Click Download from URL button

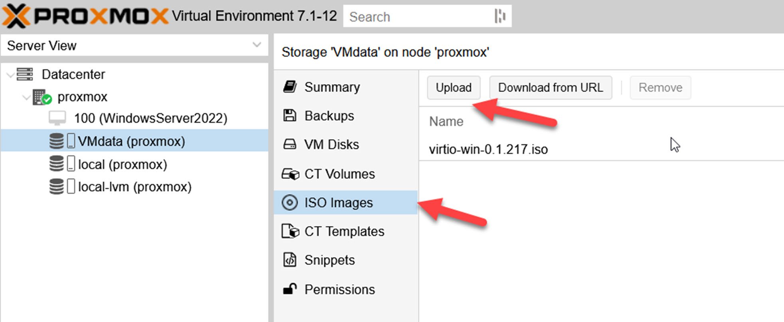pyautogui.click(x=550, y=87)
